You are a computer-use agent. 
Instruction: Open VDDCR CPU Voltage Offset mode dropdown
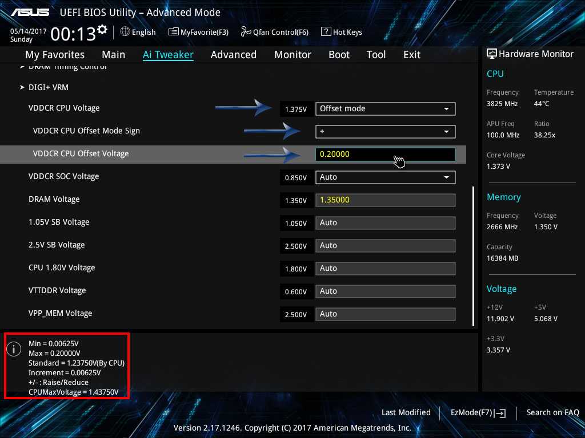[385, 109]
